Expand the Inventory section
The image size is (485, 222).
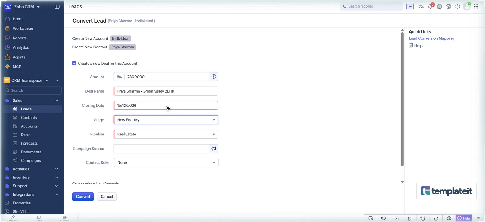[57, 178]
